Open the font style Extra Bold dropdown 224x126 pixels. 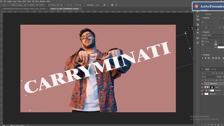(x=213, y=38)
